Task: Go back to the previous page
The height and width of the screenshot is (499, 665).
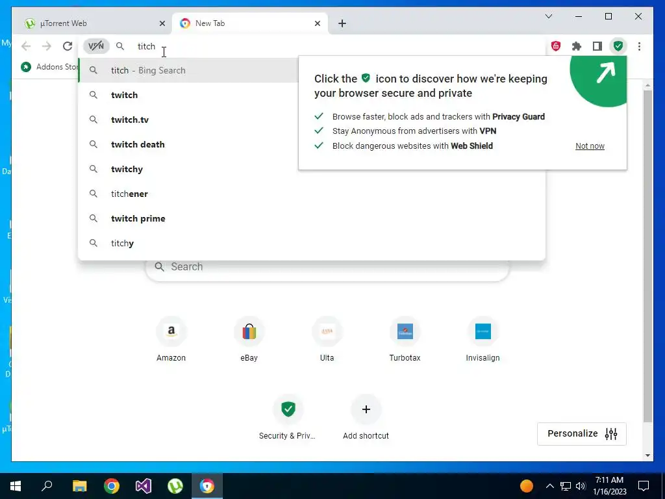Action: click(26, 46)
